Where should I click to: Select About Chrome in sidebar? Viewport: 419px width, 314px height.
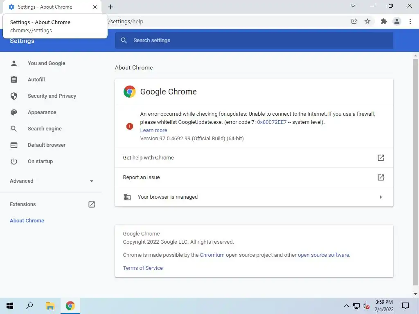27,220
